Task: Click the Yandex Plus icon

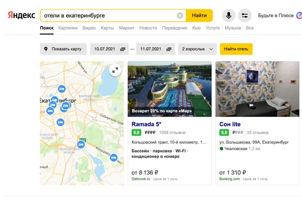Action: (299, 16)
